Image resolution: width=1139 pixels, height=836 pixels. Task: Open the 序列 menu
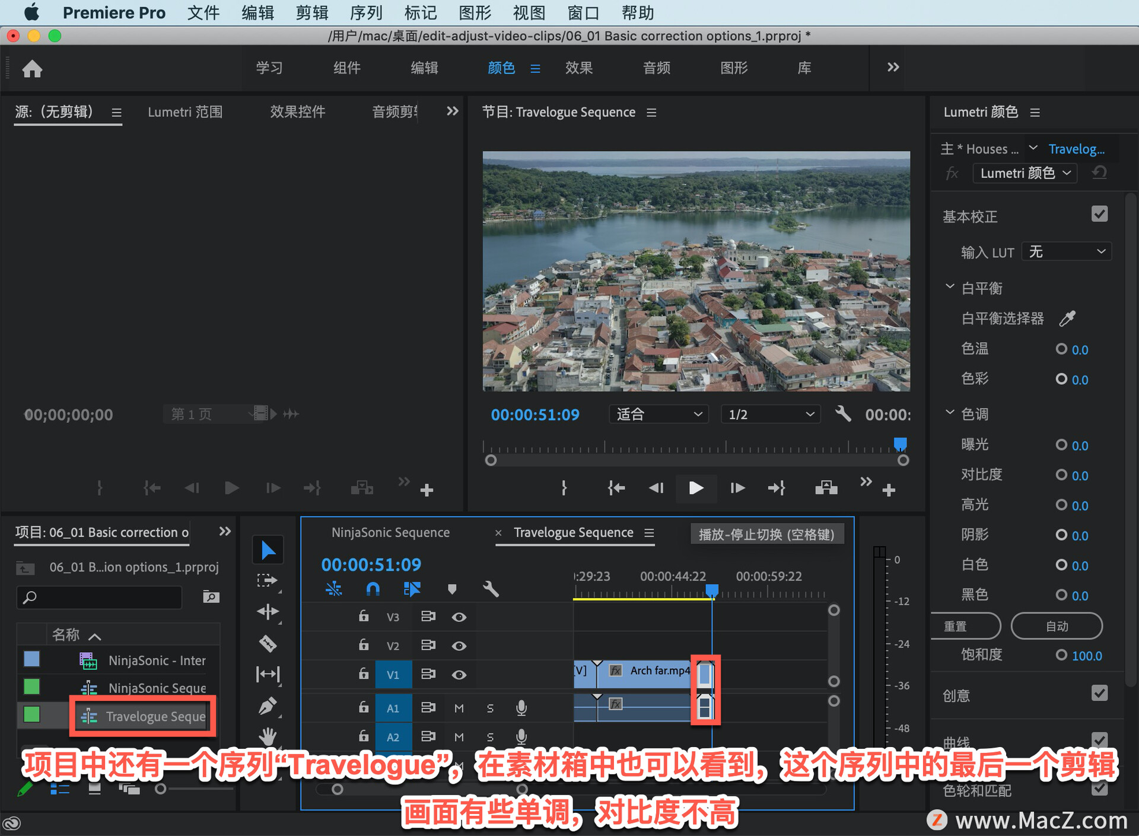pos(366,12)
